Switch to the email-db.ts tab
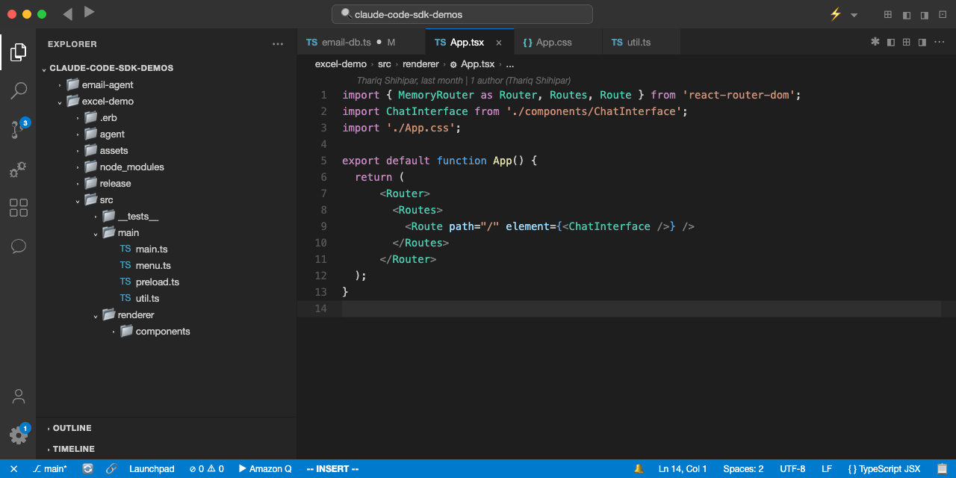956x478 pixels. tap(346, 43)
